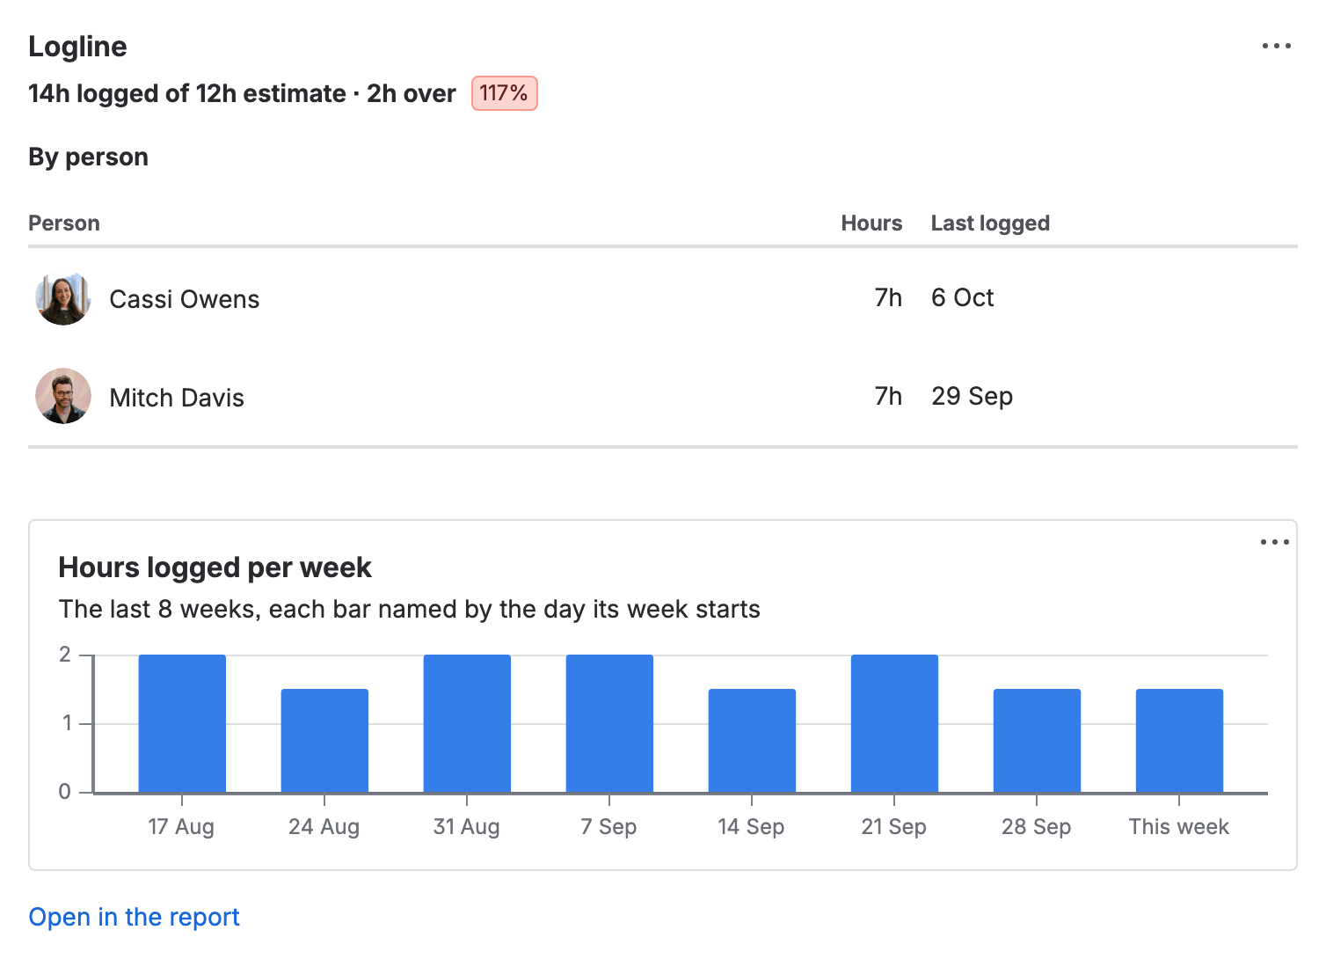The height and width of the screenshot is (959, 1326).
Task: Click the 24 Aug axis label
Action: click(324, 827)
